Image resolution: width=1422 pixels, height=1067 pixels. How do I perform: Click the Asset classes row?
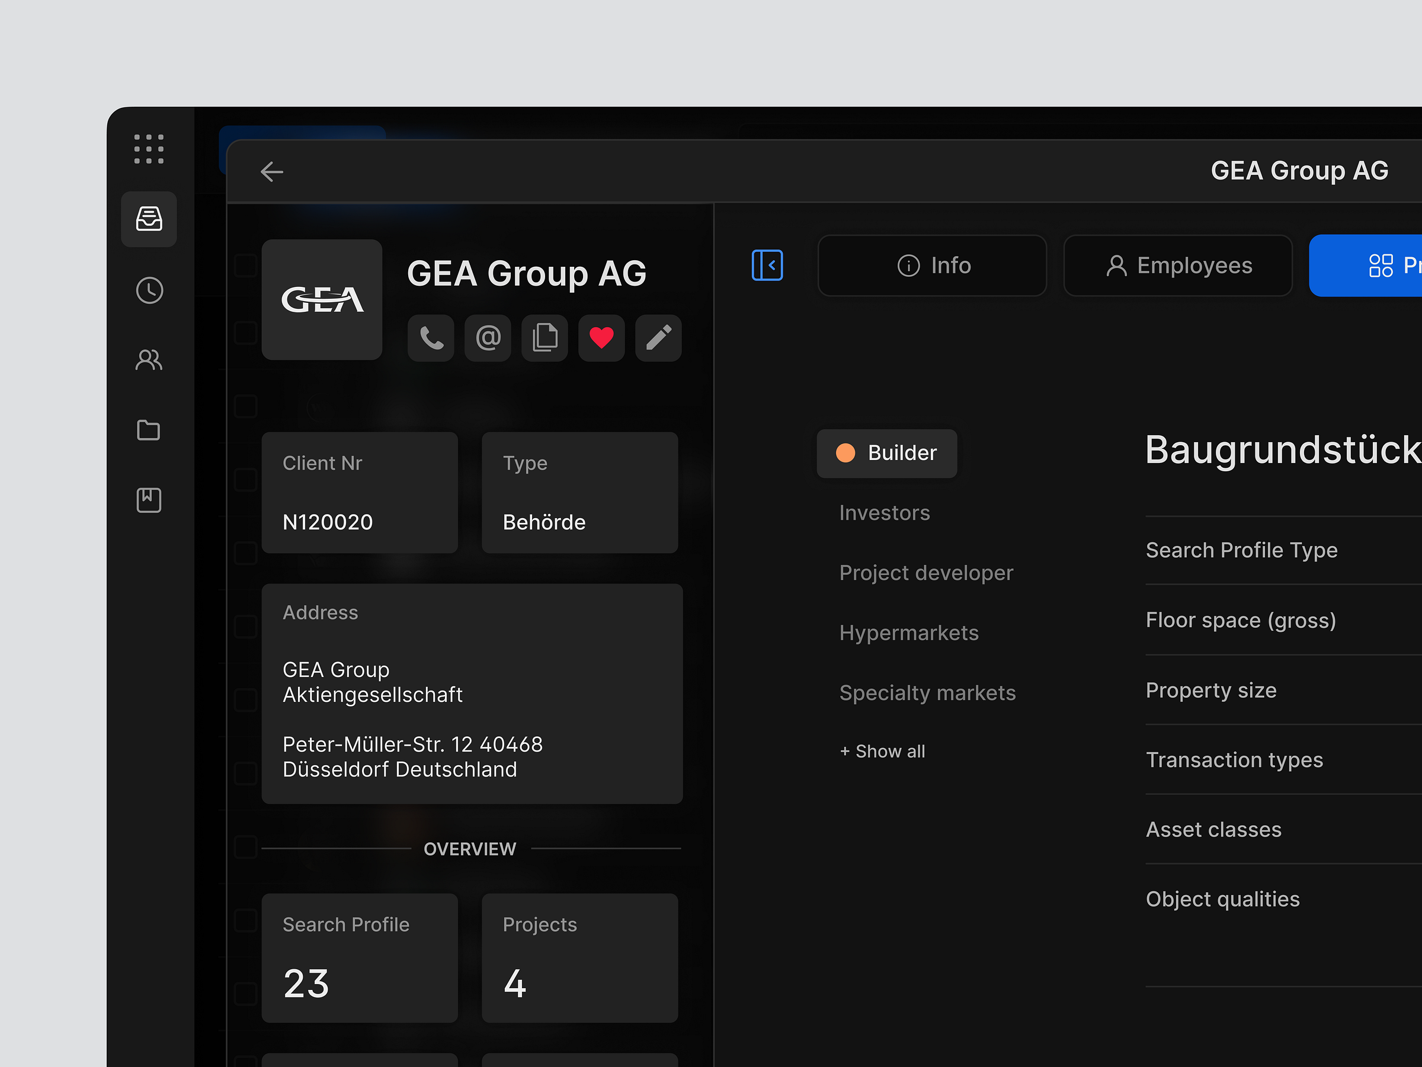point(1283,830)
